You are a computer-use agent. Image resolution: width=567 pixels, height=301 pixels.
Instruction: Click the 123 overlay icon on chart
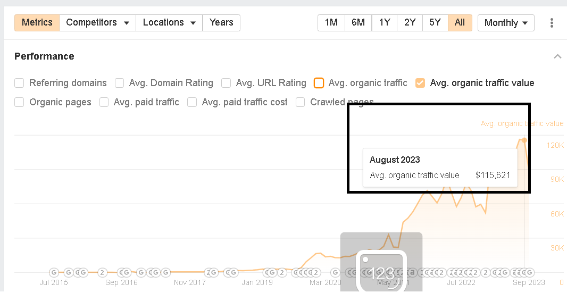point(381,271)
